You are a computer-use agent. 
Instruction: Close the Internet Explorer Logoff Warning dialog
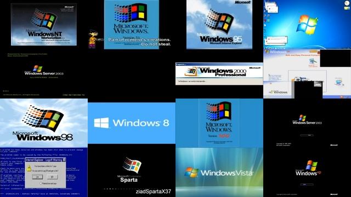pos(64,160)
